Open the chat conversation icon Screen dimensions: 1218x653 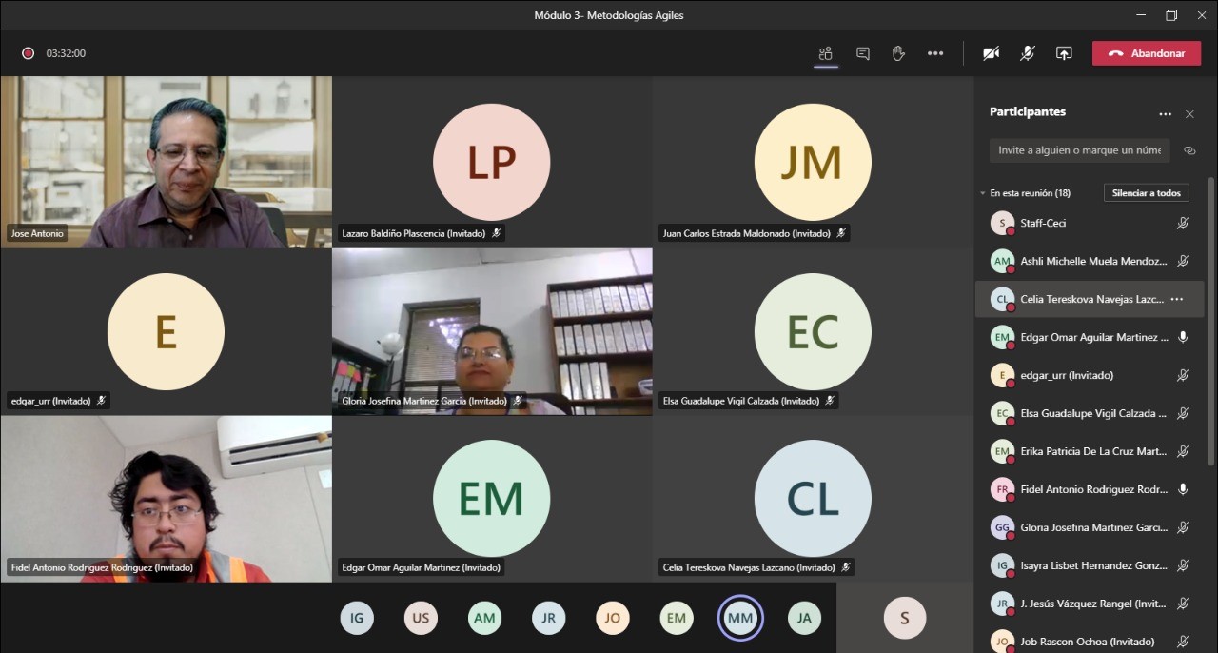(x=862, y=53)
